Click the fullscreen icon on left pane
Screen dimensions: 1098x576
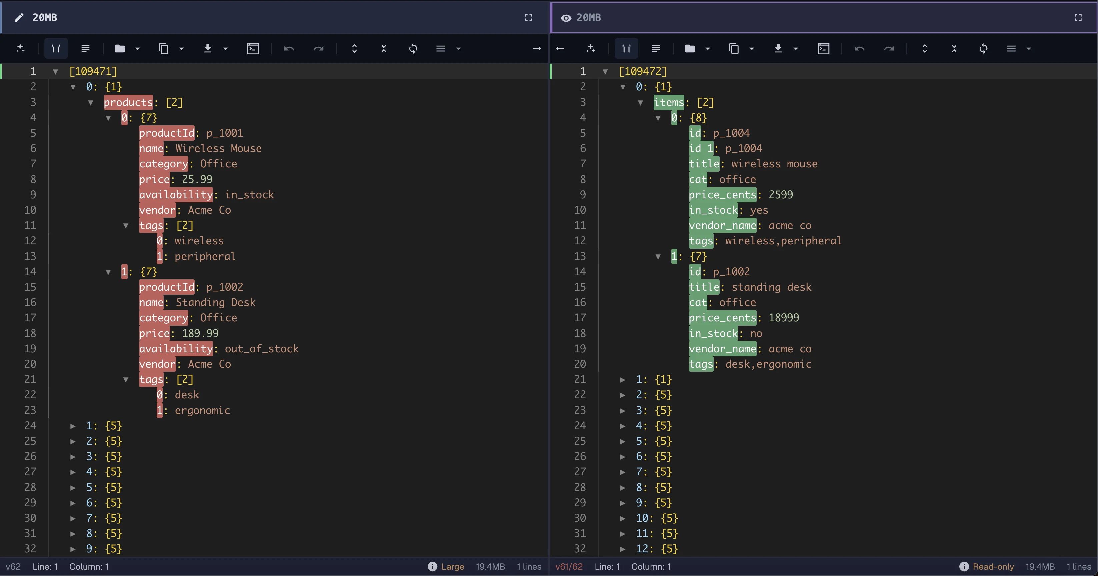[x=529, y=17]
